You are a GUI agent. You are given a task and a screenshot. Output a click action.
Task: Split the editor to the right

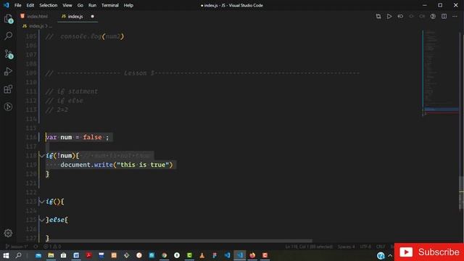click(444, 17)
